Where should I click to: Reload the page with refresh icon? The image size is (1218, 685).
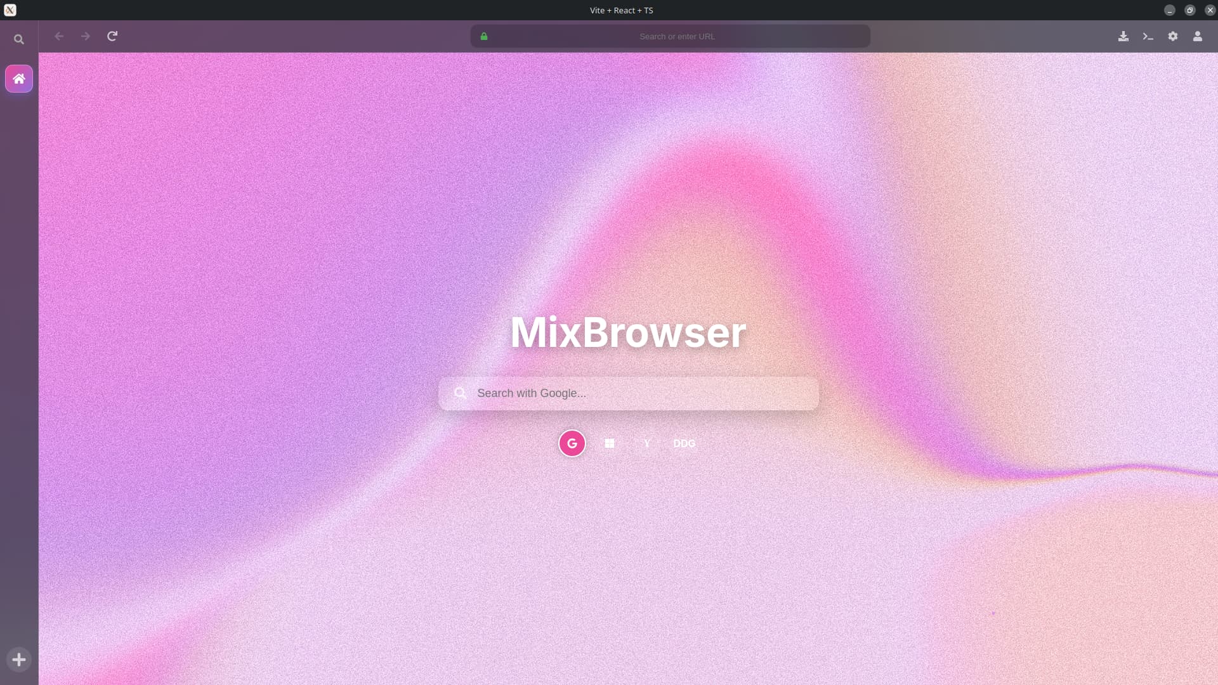coord(112,36)
